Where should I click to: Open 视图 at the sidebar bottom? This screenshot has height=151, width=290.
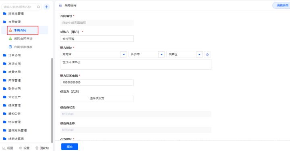tap(8, 148)
